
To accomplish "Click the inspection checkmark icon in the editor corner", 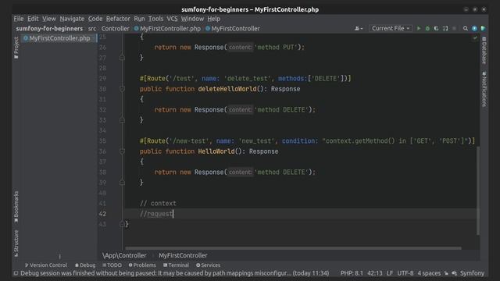I will (x=475, y=38).
